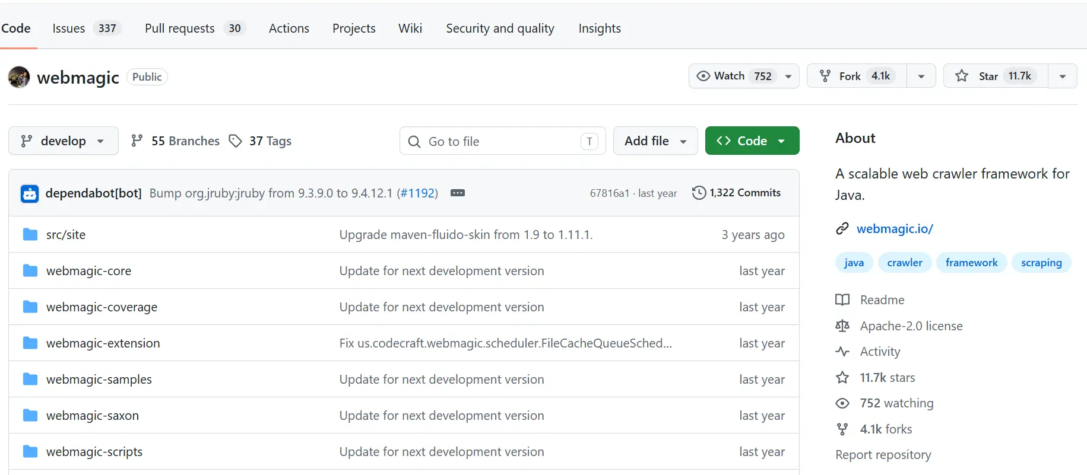Click the license scale icon
1087x475 pixels.
(x=842, y=326)
